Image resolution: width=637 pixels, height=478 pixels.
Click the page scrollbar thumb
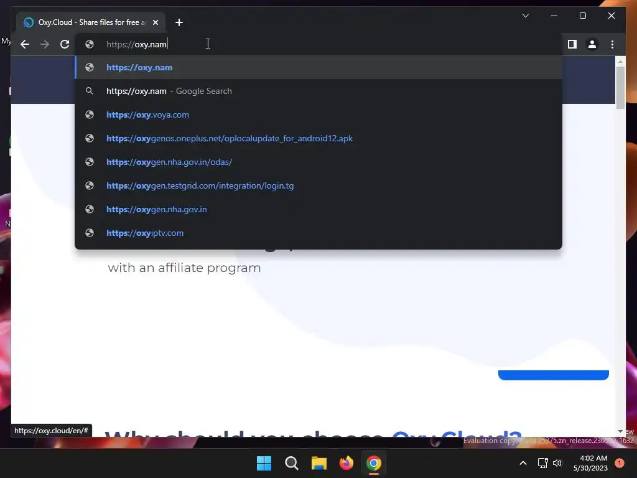click(620, 87)
